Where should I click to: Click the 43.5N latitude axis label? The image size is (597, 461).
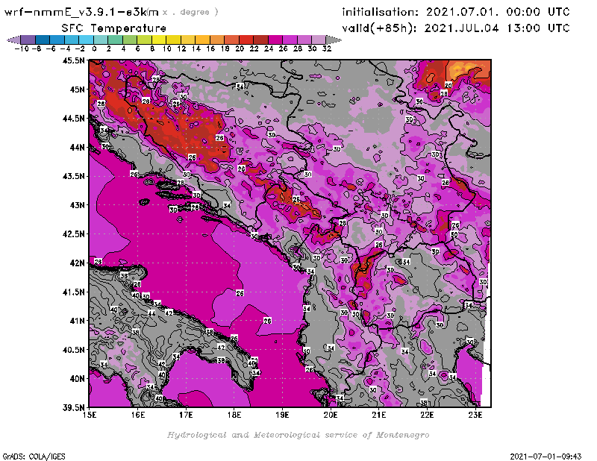click(73, 176)
